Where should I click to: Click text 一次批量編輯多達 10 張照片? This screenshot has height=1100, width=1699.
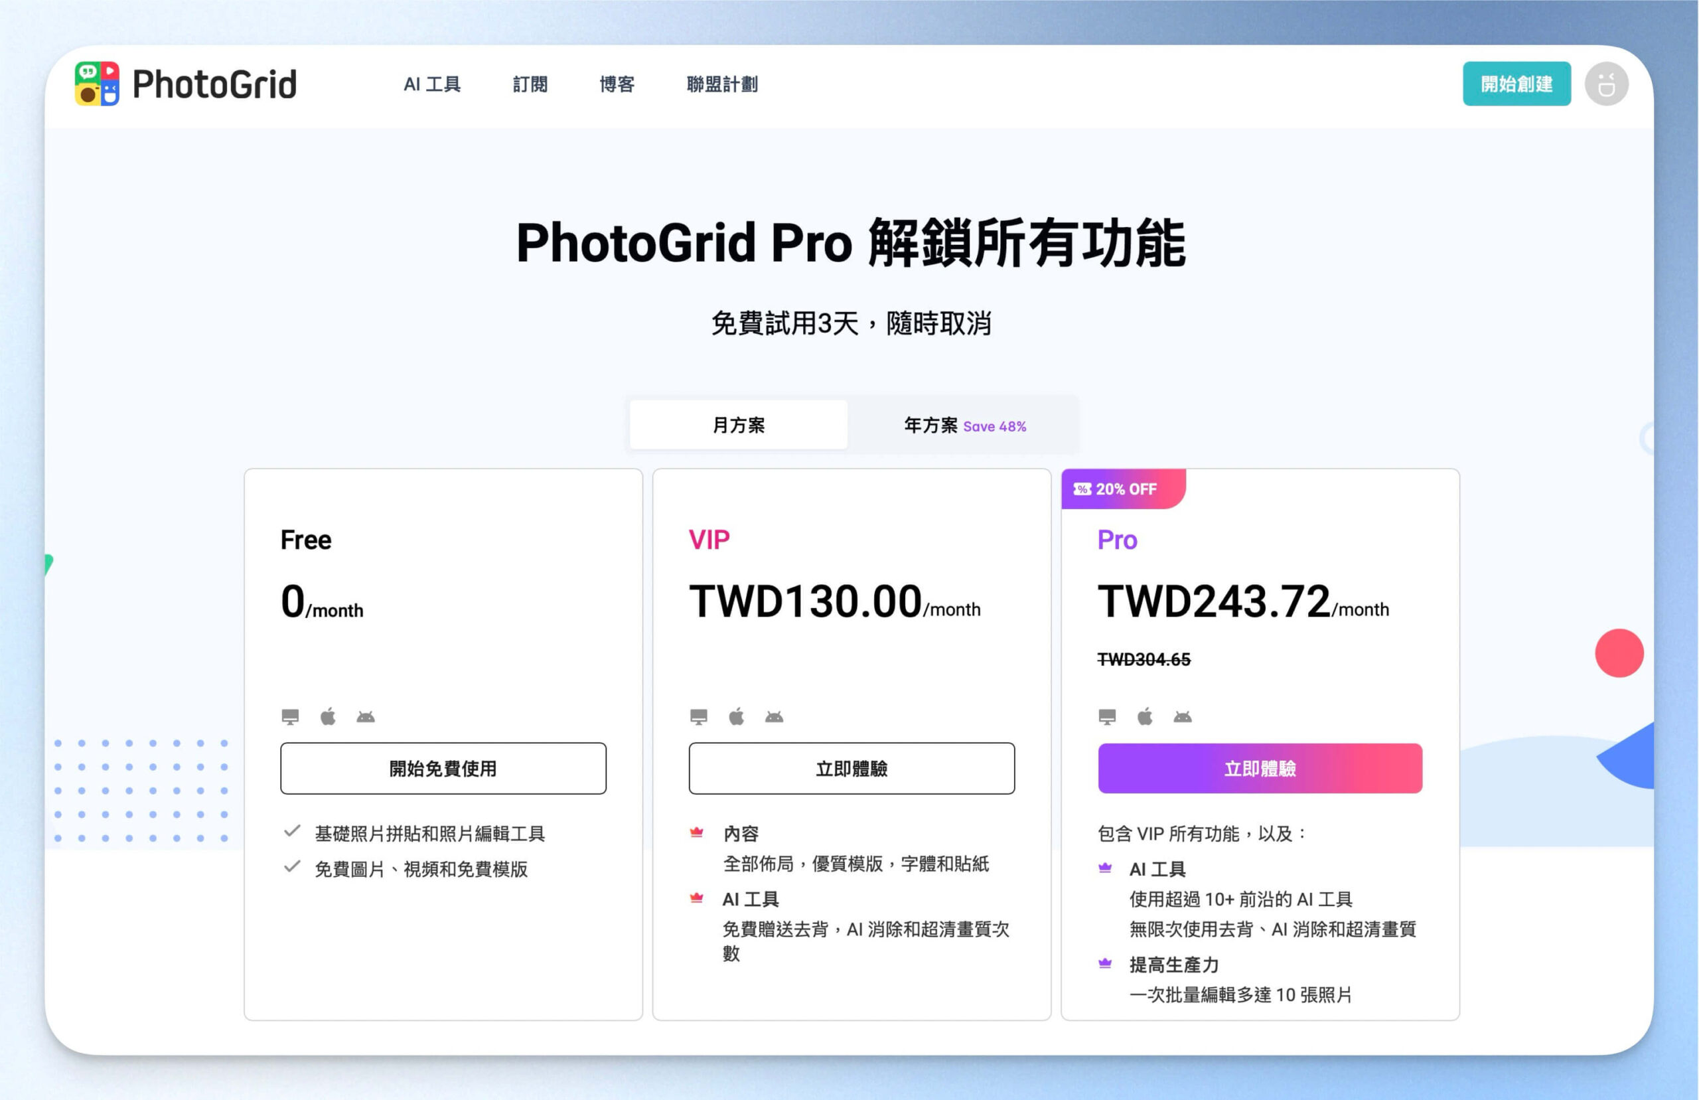(1240, 995)
